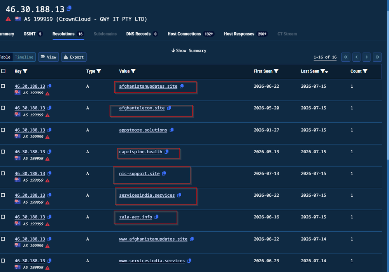Click AS 199959 label in servicesindia.services row

click(33, 202)
